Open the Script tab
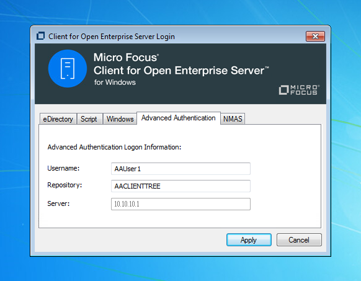This screenshot has height=281, width=361. (89, 119)
